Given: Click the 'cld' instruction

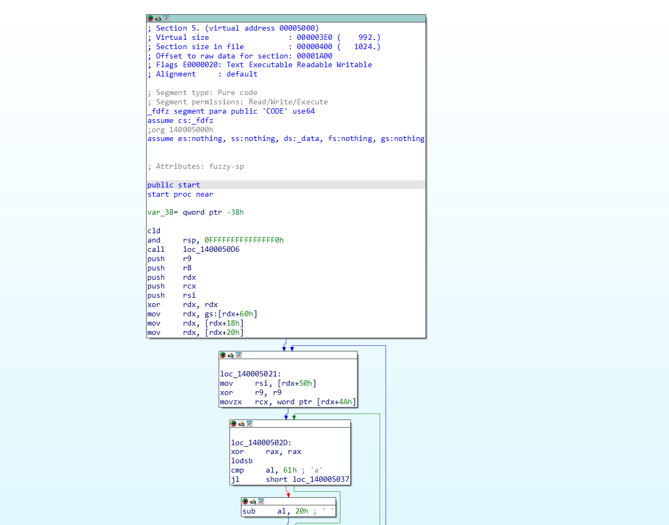Looking at the screenshot, I should 154,231.
